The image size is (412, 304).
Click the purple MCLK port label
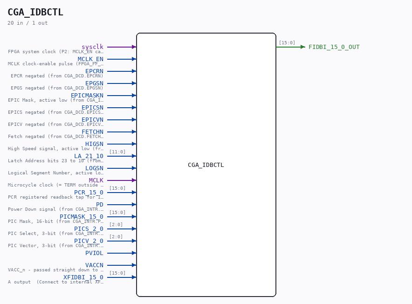pyautogui.click(x=96, y=180)
